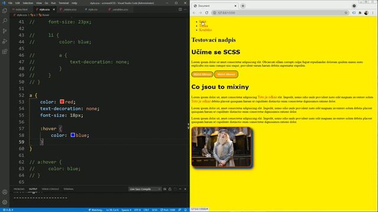
Task: Switch to the Debug Console panel tab
Action: click(50, 189)
